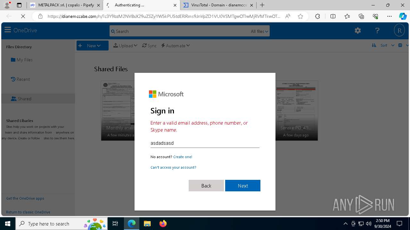
Task: Open Browser essentials icon
Action: tap(375, 16)
